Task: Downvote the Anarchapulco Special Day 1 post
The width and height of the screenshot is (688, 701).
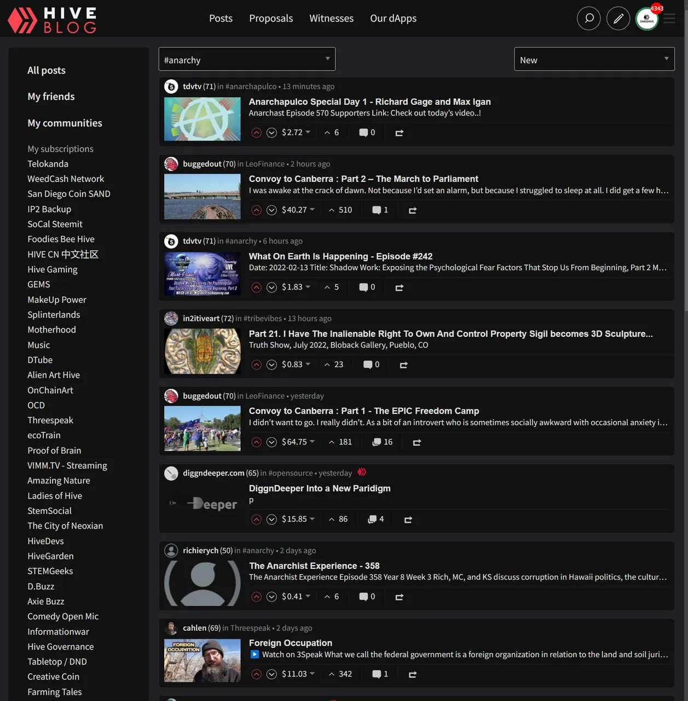Action: 271,133
